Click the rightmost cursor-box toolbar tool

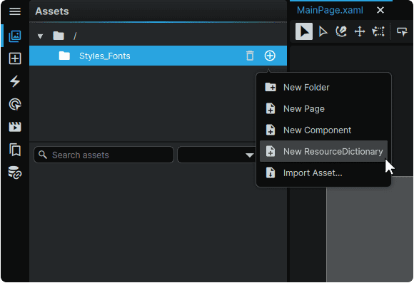(x=402, y=31)
